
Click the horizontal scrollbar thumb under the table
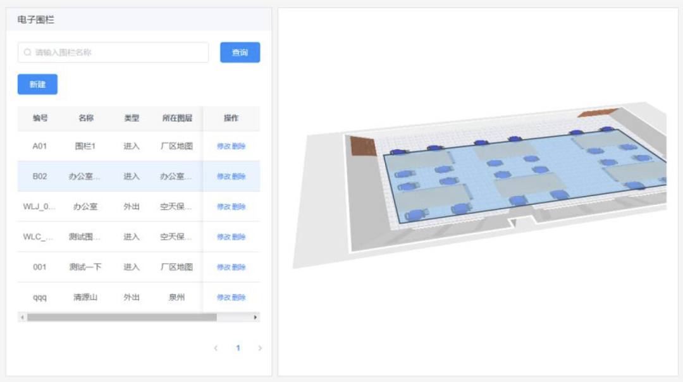[120, 317]
